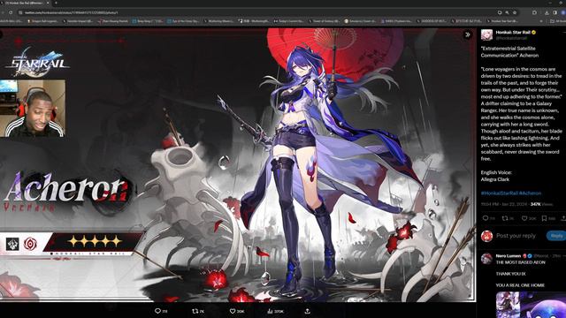Open the browser downloads icon
The image size is (566, 318).
[547, 12]
